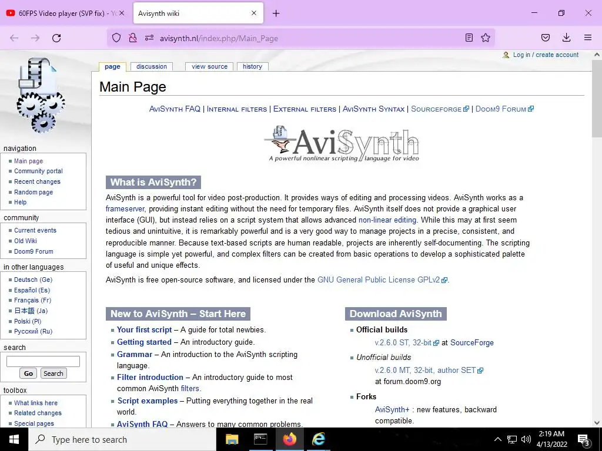Viewport: 602px width, 451px height.
Task: Close the 60FPS Video player tab
Action: click(x=121, y=13)
